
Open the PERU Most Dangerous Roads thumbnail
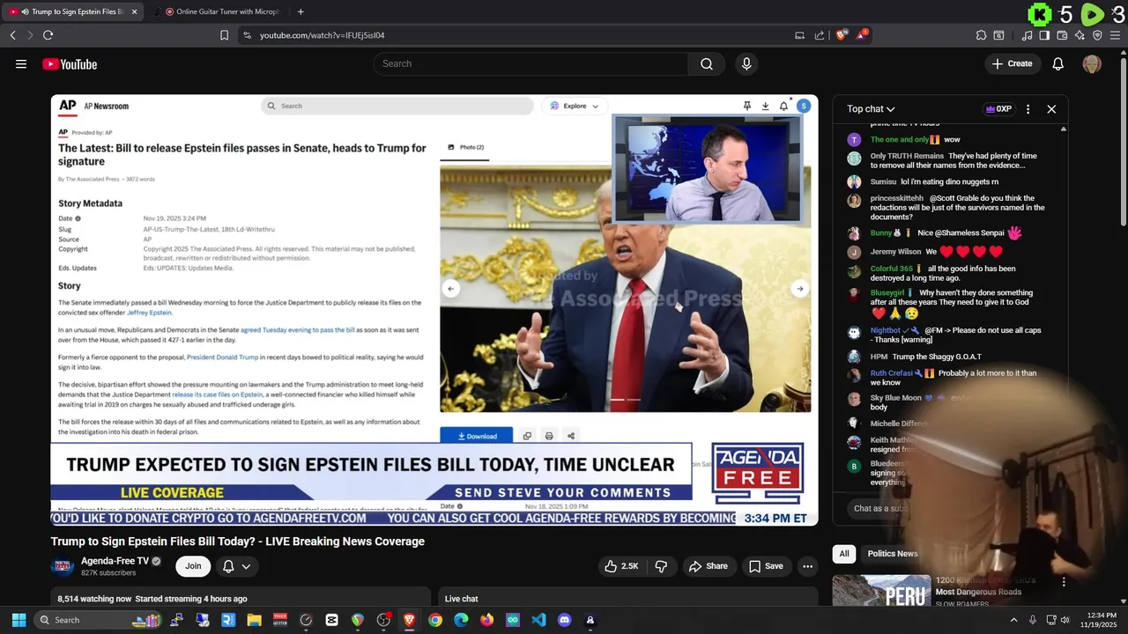pyautogui.click(x=881, y=592)
